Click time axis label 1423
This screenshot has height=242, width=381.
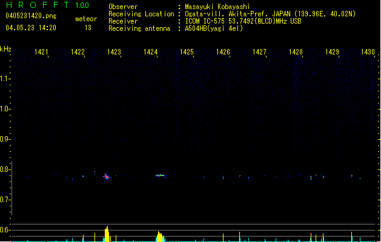click(x=114, y=52)
